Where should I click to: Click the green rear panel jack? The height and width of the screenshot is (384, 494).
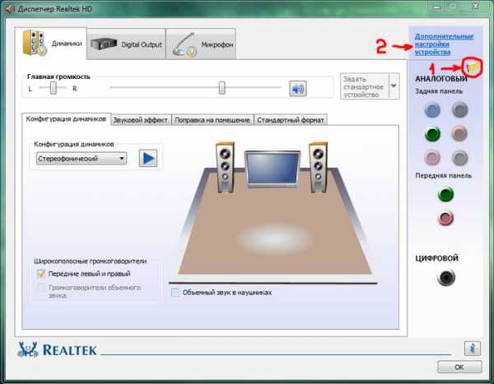point(432,134)
